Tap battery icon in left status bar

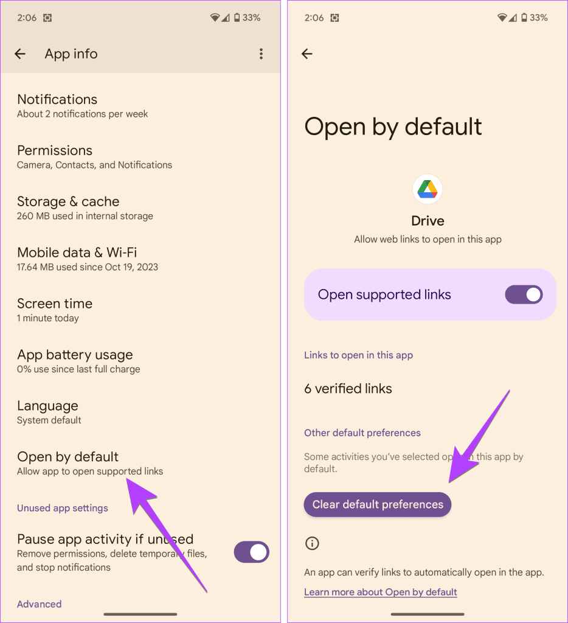tap(237, 18)
